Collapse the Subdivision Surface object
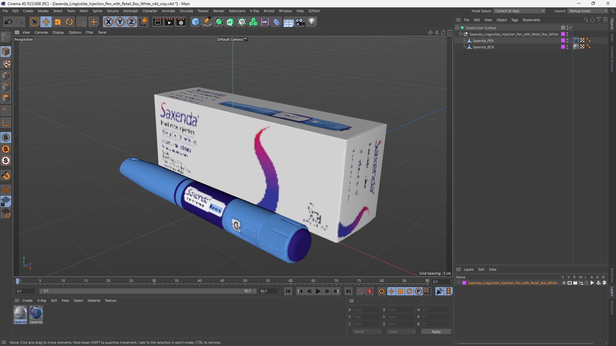Screen dimensions: 616x346 point(457,28)
